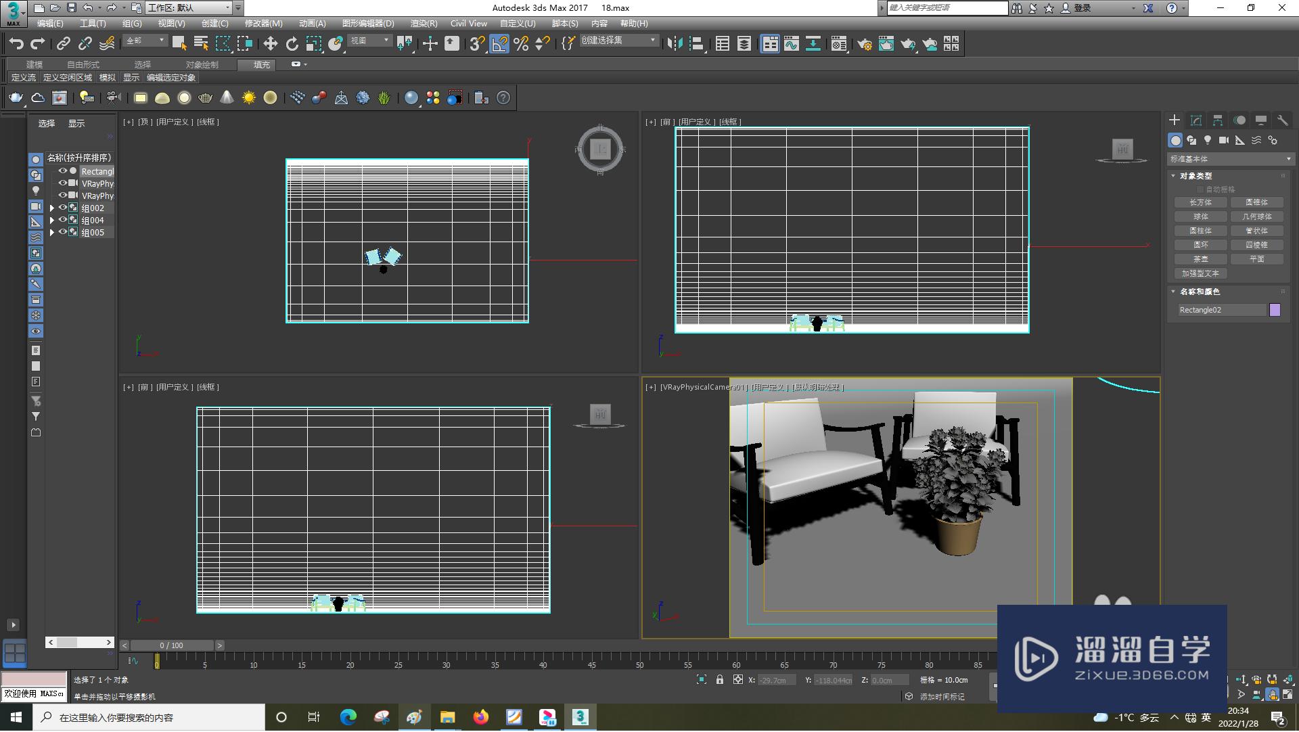This screenshot has height=732, width=1299.
Task: Select the Move transform tool
Action: (x=270, y=44)
